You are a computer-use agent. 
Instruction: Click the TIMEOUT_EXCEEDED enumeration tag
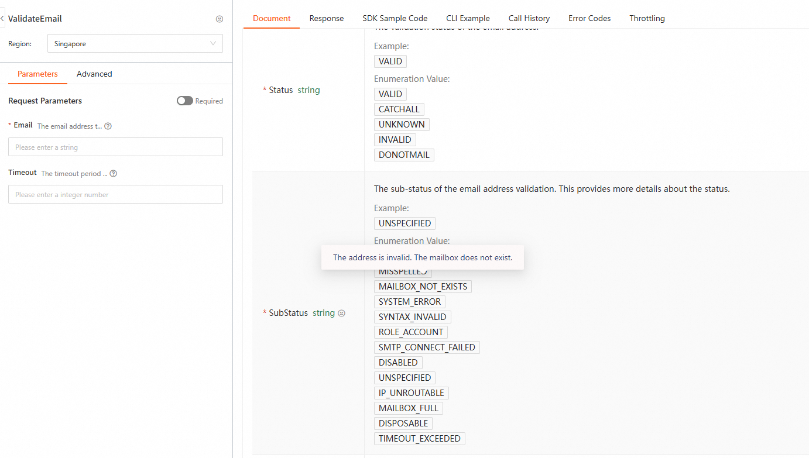pos(419,439)
